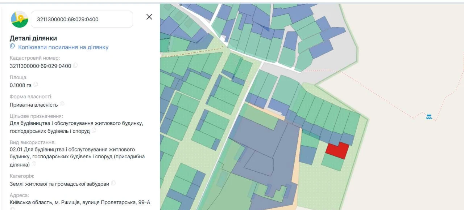Click the map pin logo icon
464x210 pixels.
20,19
